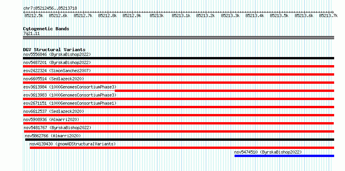Click the 85213.1k ruler tick label
Image resolution: width=345 pixels, height=171 pixels.
181,16
